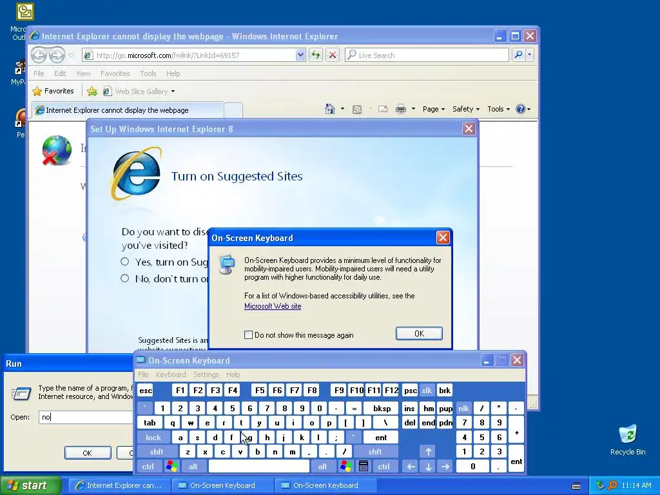The height and width of the screenshot is (495, 660).
Task: Click the RSS feeds icon
Action: pos(357,110)
